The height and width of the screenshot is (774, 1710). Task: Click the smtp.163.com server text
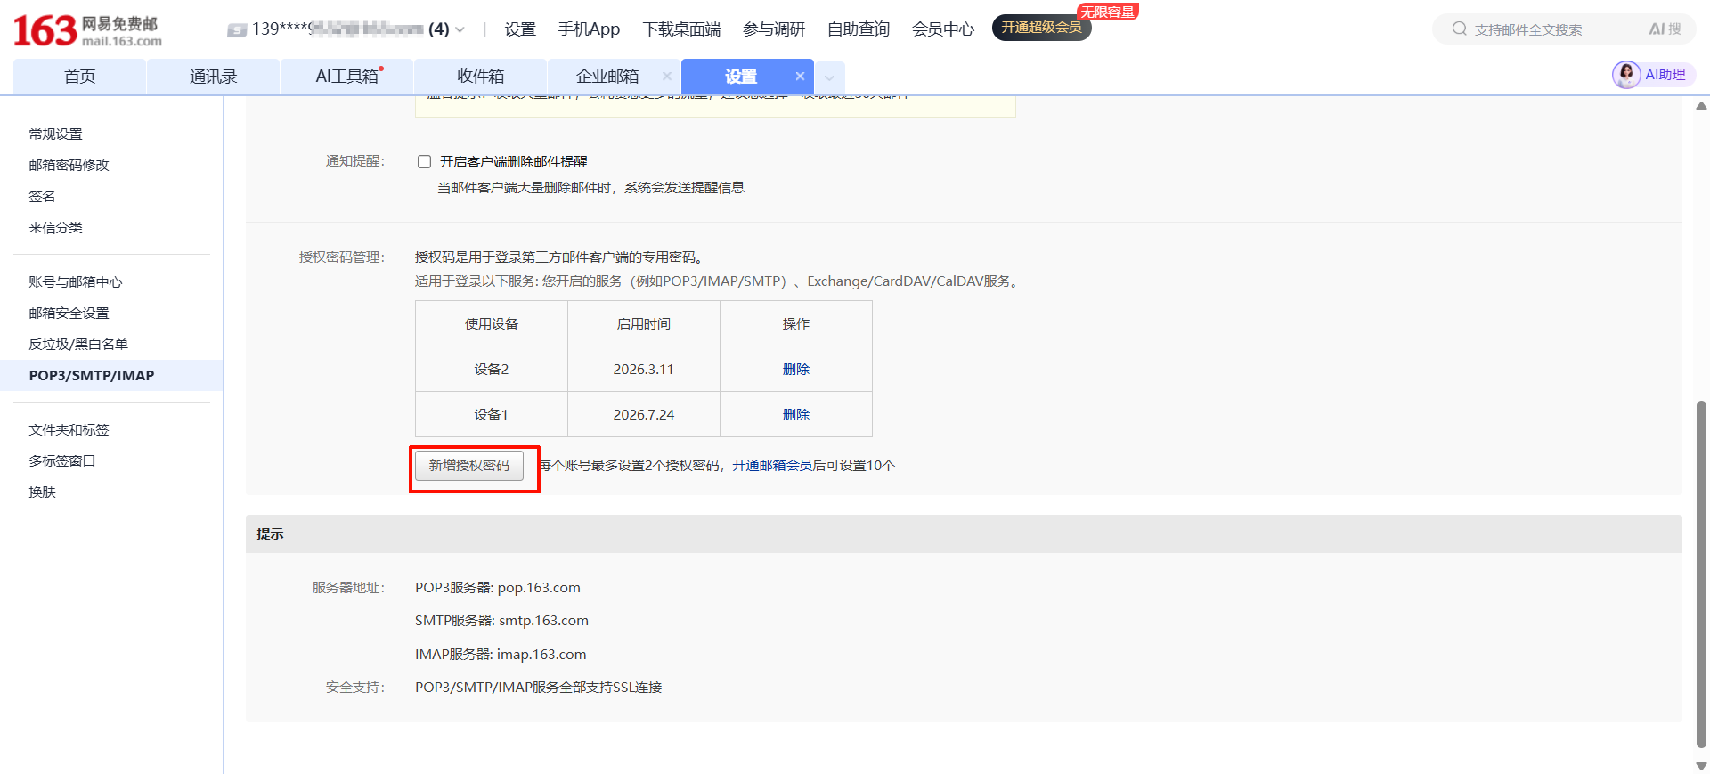coord(543,621)
